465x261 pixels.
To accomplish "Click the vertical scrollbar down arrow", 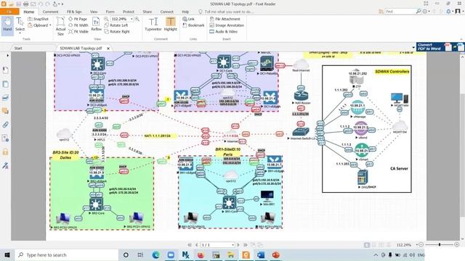I will tap(462, 239).
